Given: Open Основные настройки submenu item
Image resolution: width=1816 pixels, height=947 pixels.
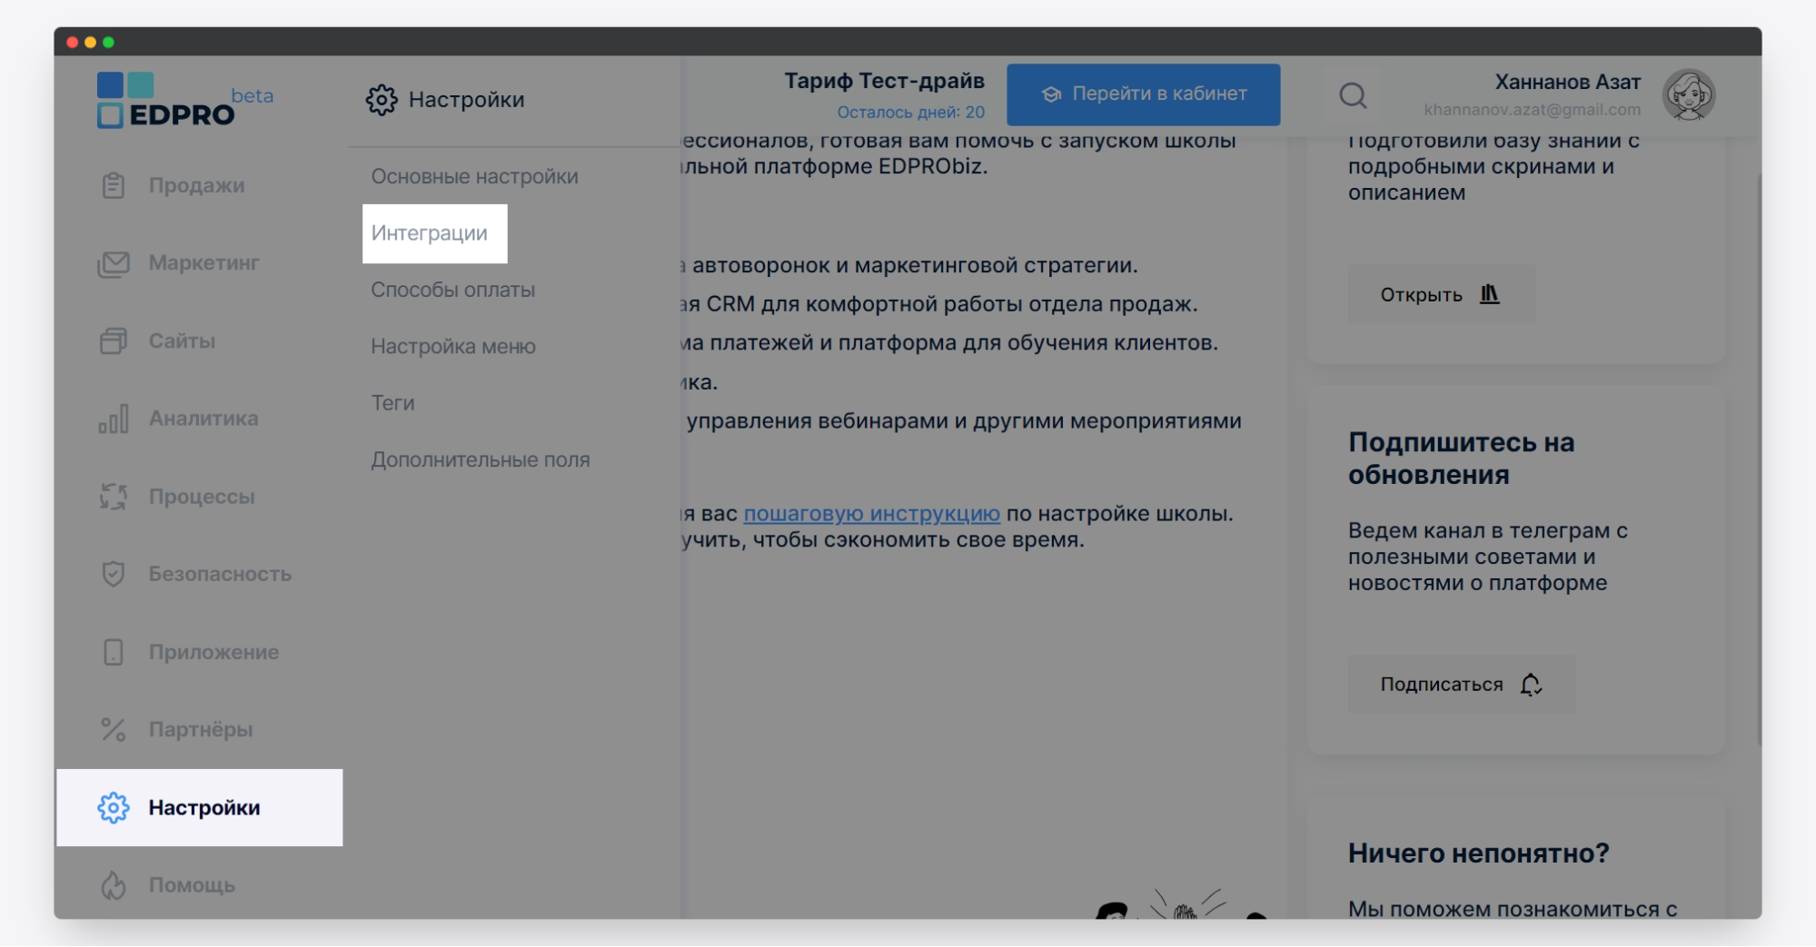Looking at the screenshot, I should [474, 176].
